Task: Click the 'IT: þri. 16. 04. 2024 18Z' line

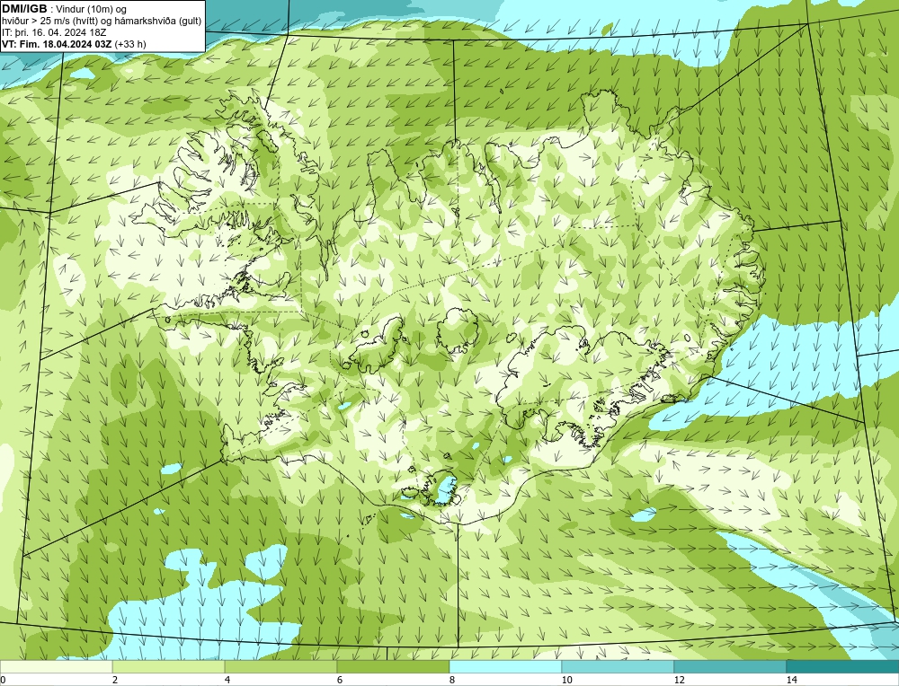Action: click(54, 32)
